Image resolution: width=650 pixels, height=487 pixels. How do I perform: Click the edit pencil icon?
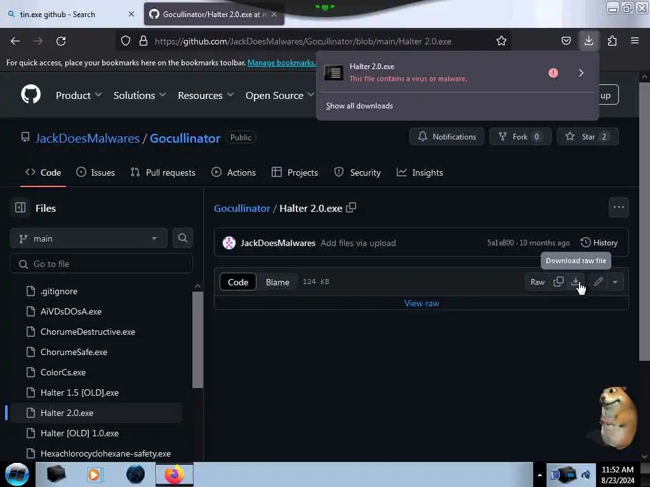tap(598, 282)
